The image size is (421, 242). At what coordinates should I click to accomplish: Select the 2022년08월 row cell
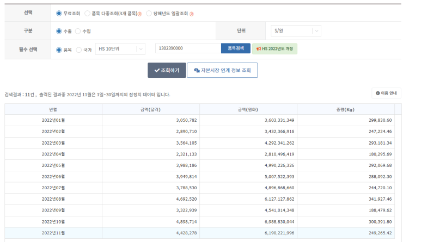[53, 199]
